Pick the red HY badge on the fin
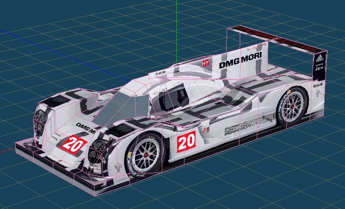Screen dimensions: 345x209 (205, 63)
